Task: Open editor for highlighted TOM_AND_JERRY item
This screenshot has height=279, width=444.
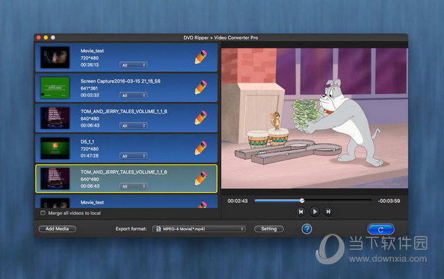Action: 201,178
